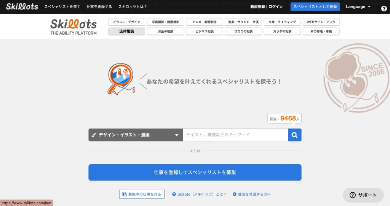The height and width of the screenshot is (206, 390).
Task: Click the magnifying glass mascot character
Action: click(x=121, y=79)
